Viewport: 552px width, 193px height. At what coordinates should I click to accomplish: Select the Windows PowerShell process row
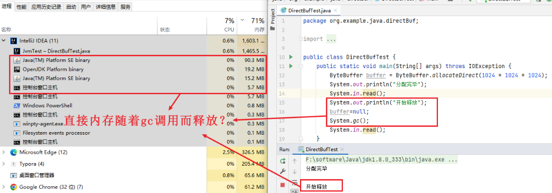click(x=134, y=105)
